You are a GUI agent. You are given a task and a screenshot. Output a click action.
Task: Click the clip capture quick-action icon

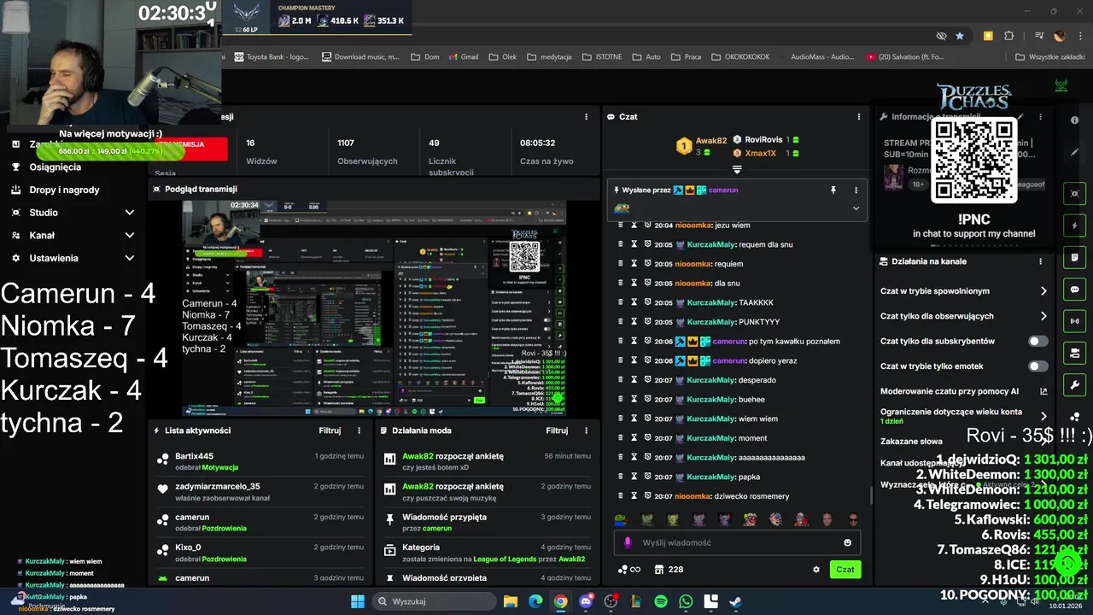click(1074, 194)
